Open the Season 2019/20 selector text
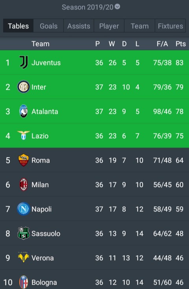 click(87, 7)
